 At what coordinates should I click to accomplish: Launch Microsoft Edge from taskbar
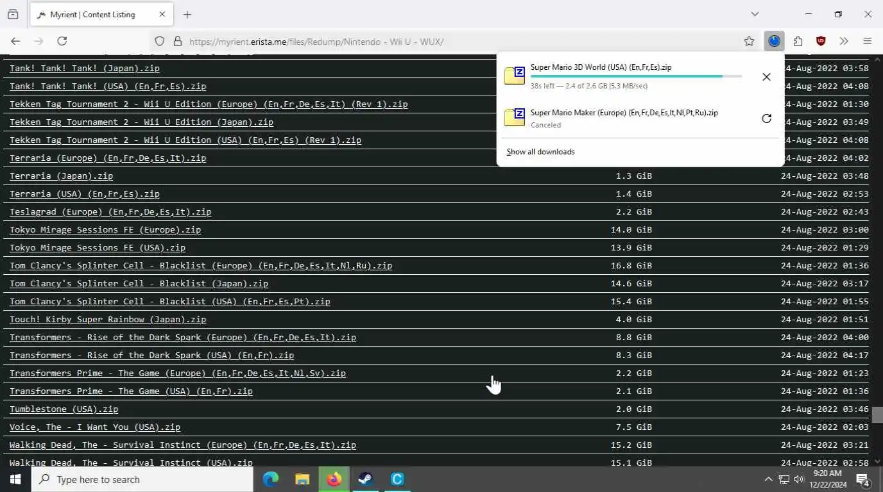[x=271, y=479]
